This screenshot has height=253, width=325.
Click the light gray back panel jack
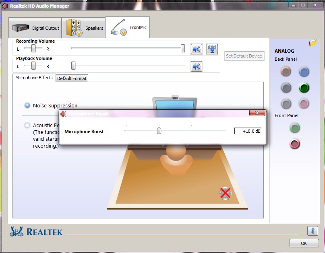point(286,104)
